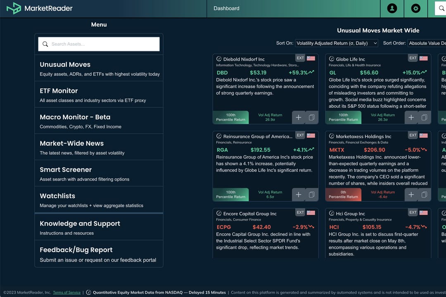The width and height of the screenshot is (446, 297).
Task: Click the EXT badge on Marketaxess Holdings
Action: [x=413, y=135]
